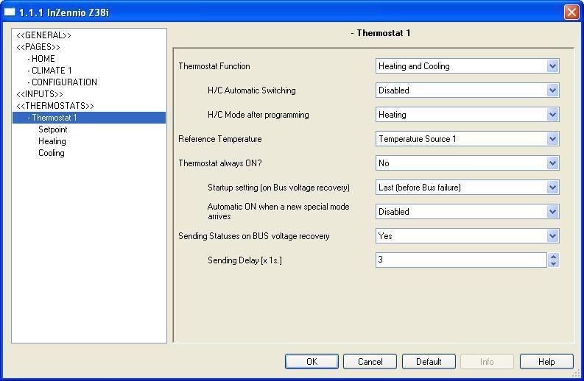The height and width of the screenshot is (381, 584).
Task: Select the Thermostat 1 tree entry
Action: coord(89,118)
